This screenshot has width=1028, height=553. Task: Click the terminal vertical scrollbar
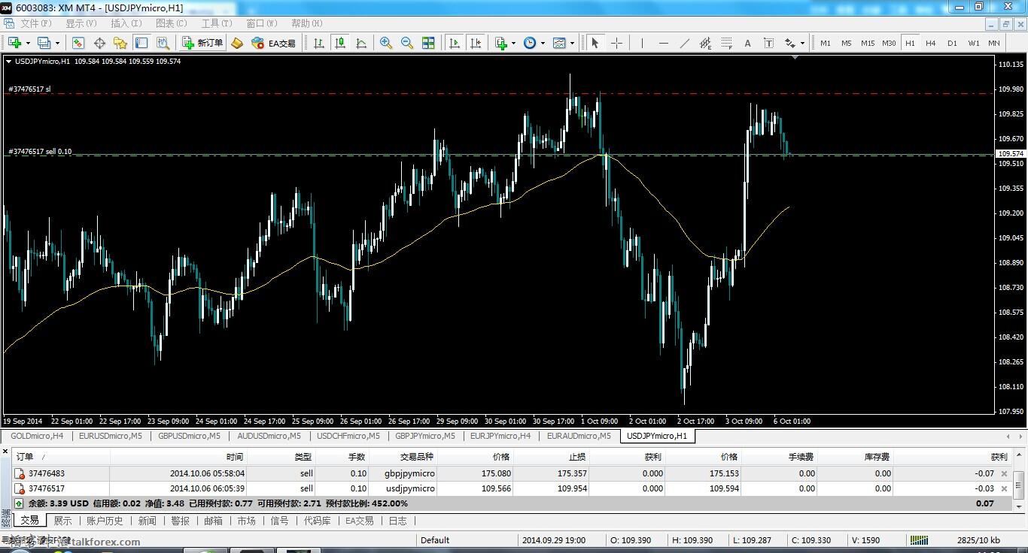click(1019, 480)
